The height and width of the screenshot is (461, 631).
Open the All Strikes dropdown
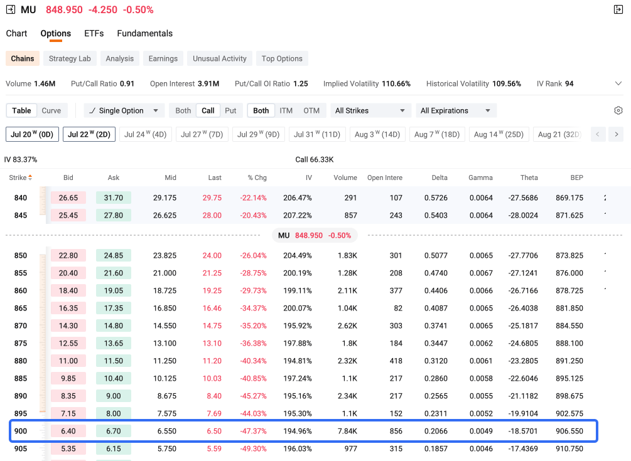pyautogui.click(x=370, y=110)
